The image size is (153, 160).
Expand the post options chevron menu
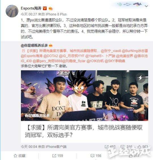146,6
